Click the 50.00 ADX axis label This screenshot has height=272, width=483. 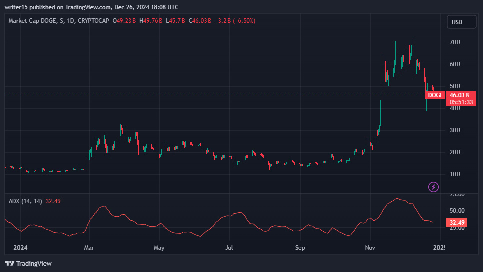457,211
